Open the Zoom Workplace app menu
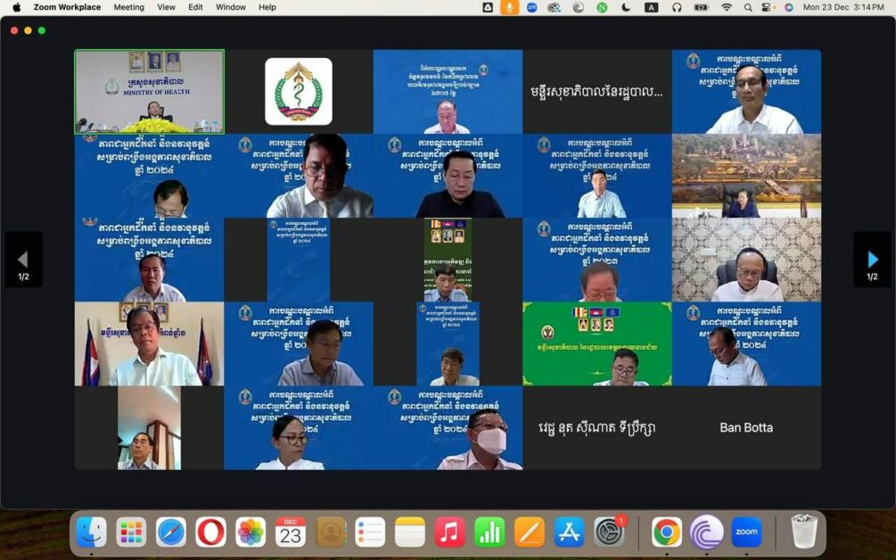896x560 pixels. point(67,7)
